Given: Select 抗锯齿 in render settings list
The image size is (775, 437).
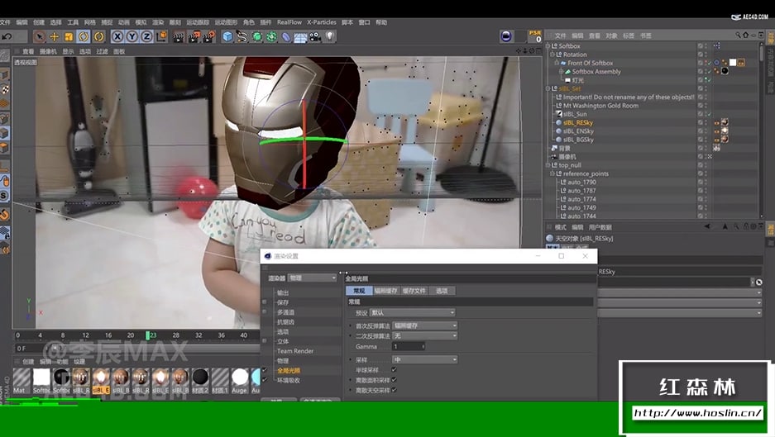Looking at the screenshot, I should click(285, 322).
